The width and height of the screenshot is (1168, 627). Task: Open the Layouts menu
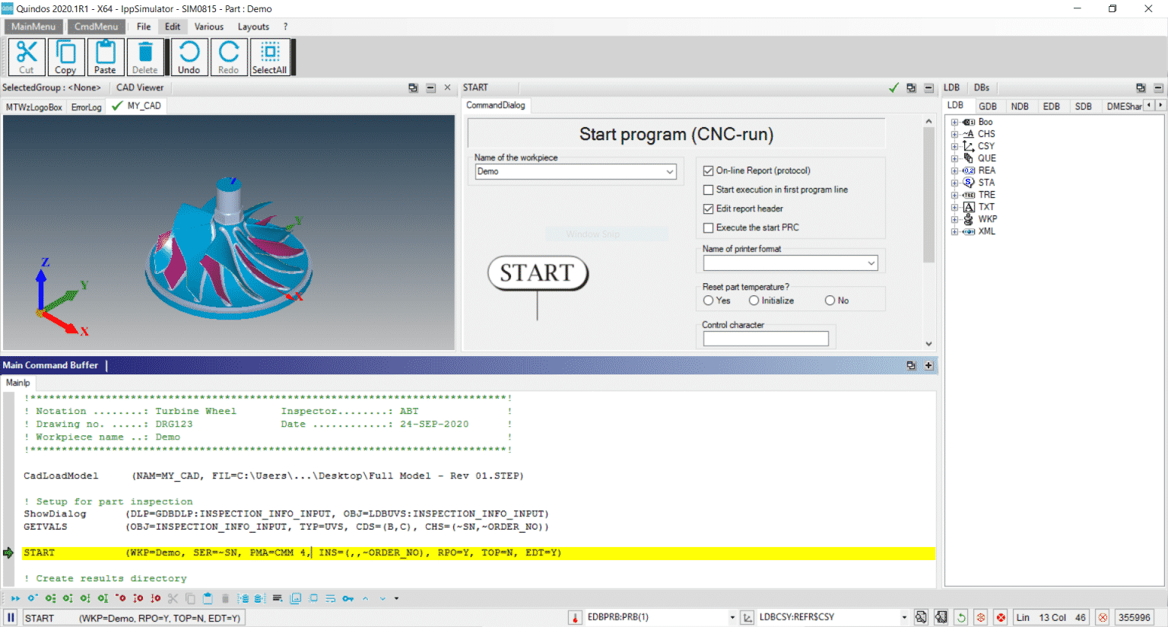(x=253, y=26)
